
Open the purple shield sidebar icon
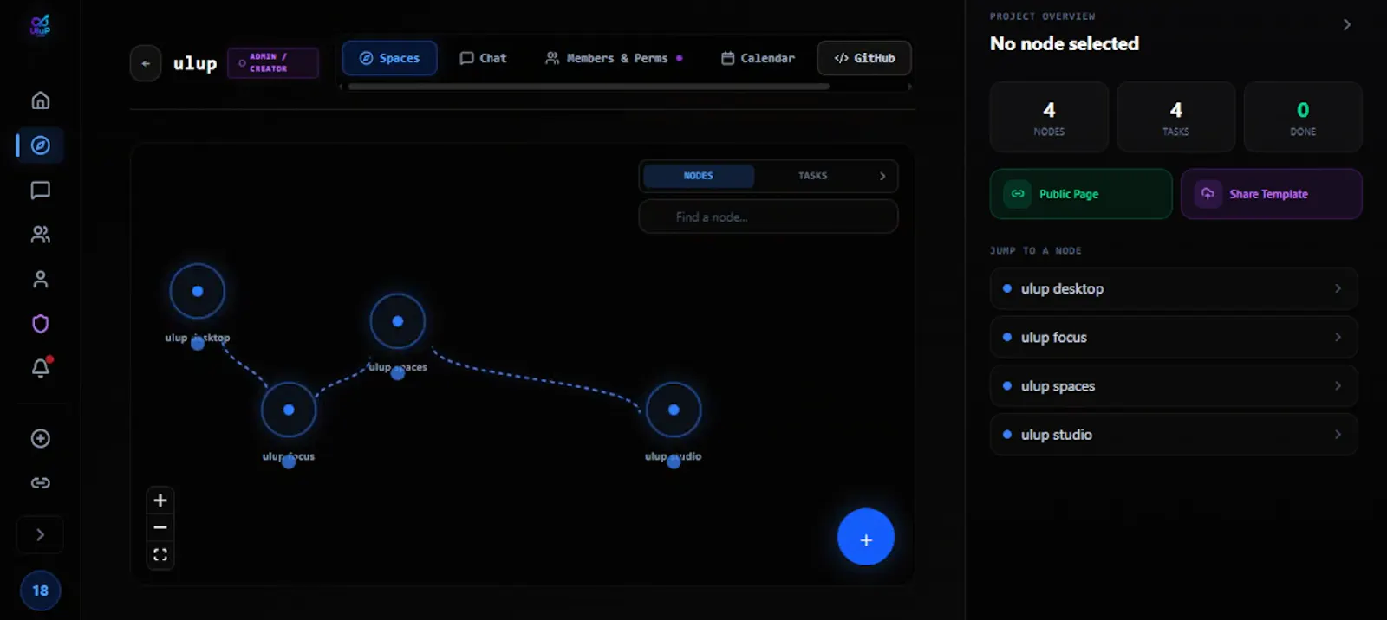(x=40, y=324)
